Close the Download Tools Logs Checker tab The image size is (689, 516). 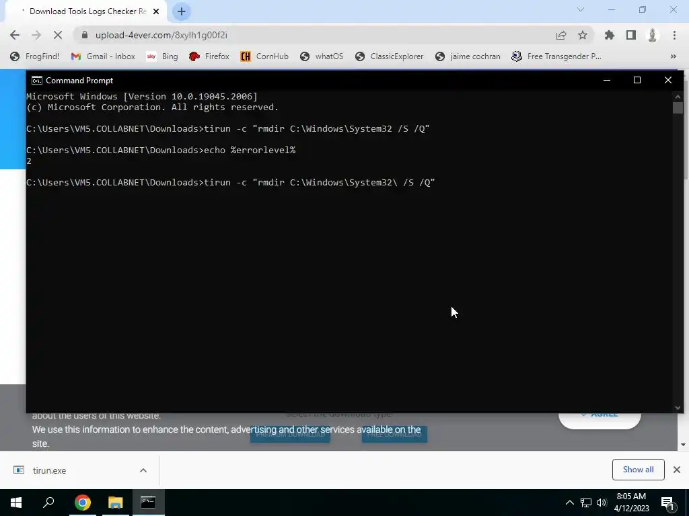point(156,11)
